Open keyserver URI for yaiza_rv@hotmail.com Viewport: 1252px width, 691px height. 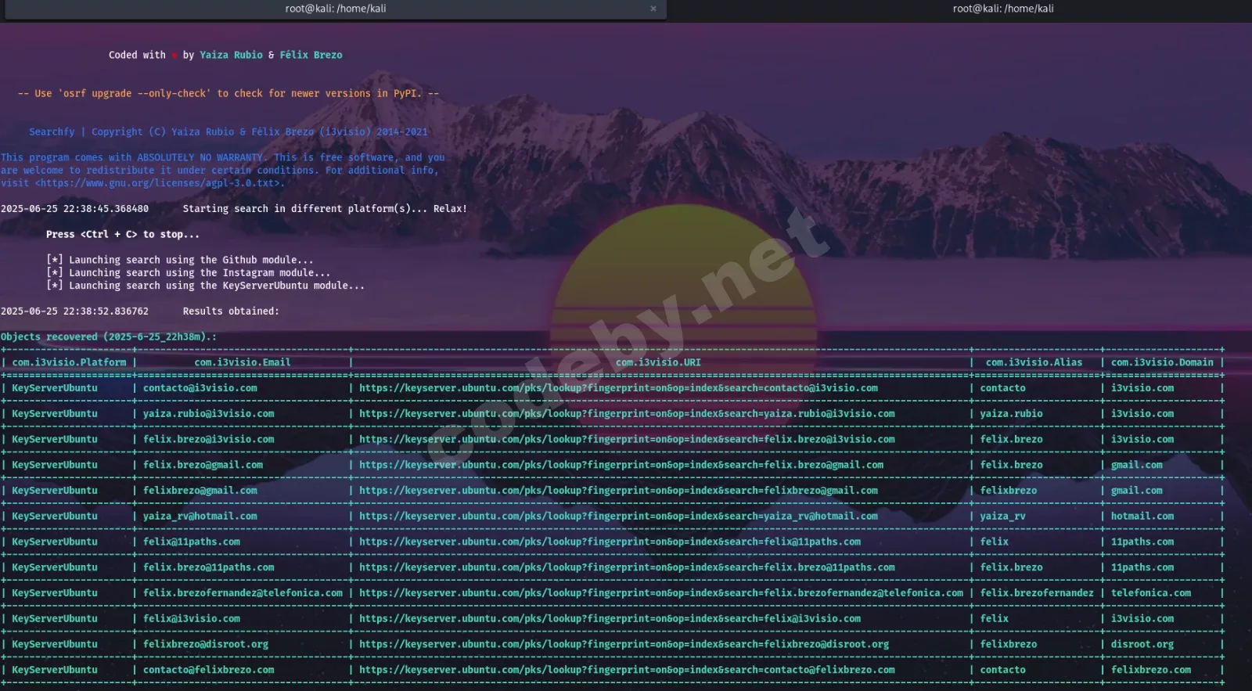coord(618,516)
